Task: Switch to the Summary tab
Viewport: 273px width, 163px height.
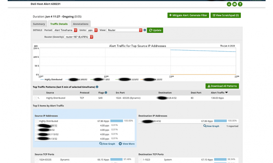Action: (x=39, y=24)
